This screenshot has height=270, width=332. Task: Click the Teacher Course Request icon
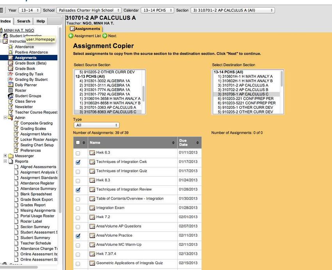pos(11,112)
